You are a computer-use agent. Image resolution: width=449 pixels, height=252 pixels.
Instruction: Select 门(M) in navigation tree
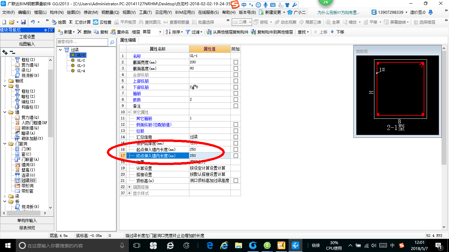tap(23, 149)
